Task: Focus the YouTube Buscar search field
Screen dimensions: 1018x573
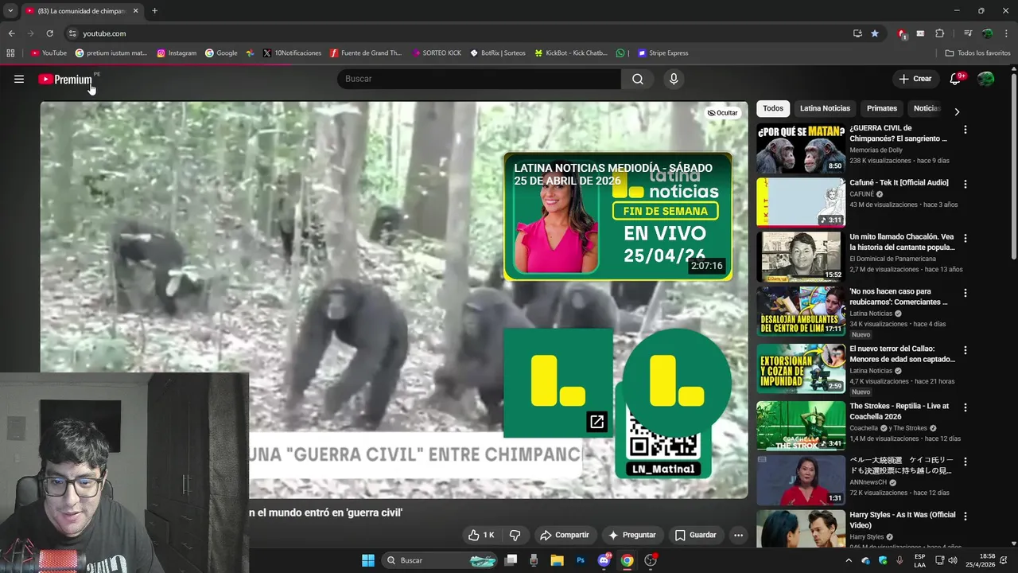Action: coord(479,79)
